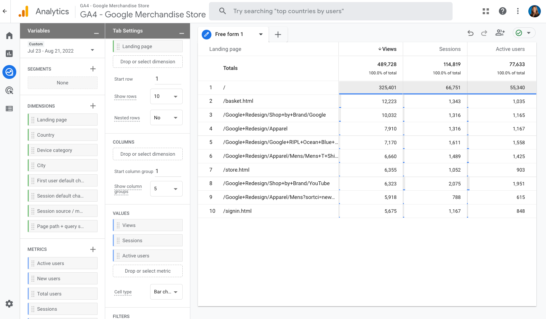Go to Home in the sidebar
546x319 pixels.
click(9, 36)
